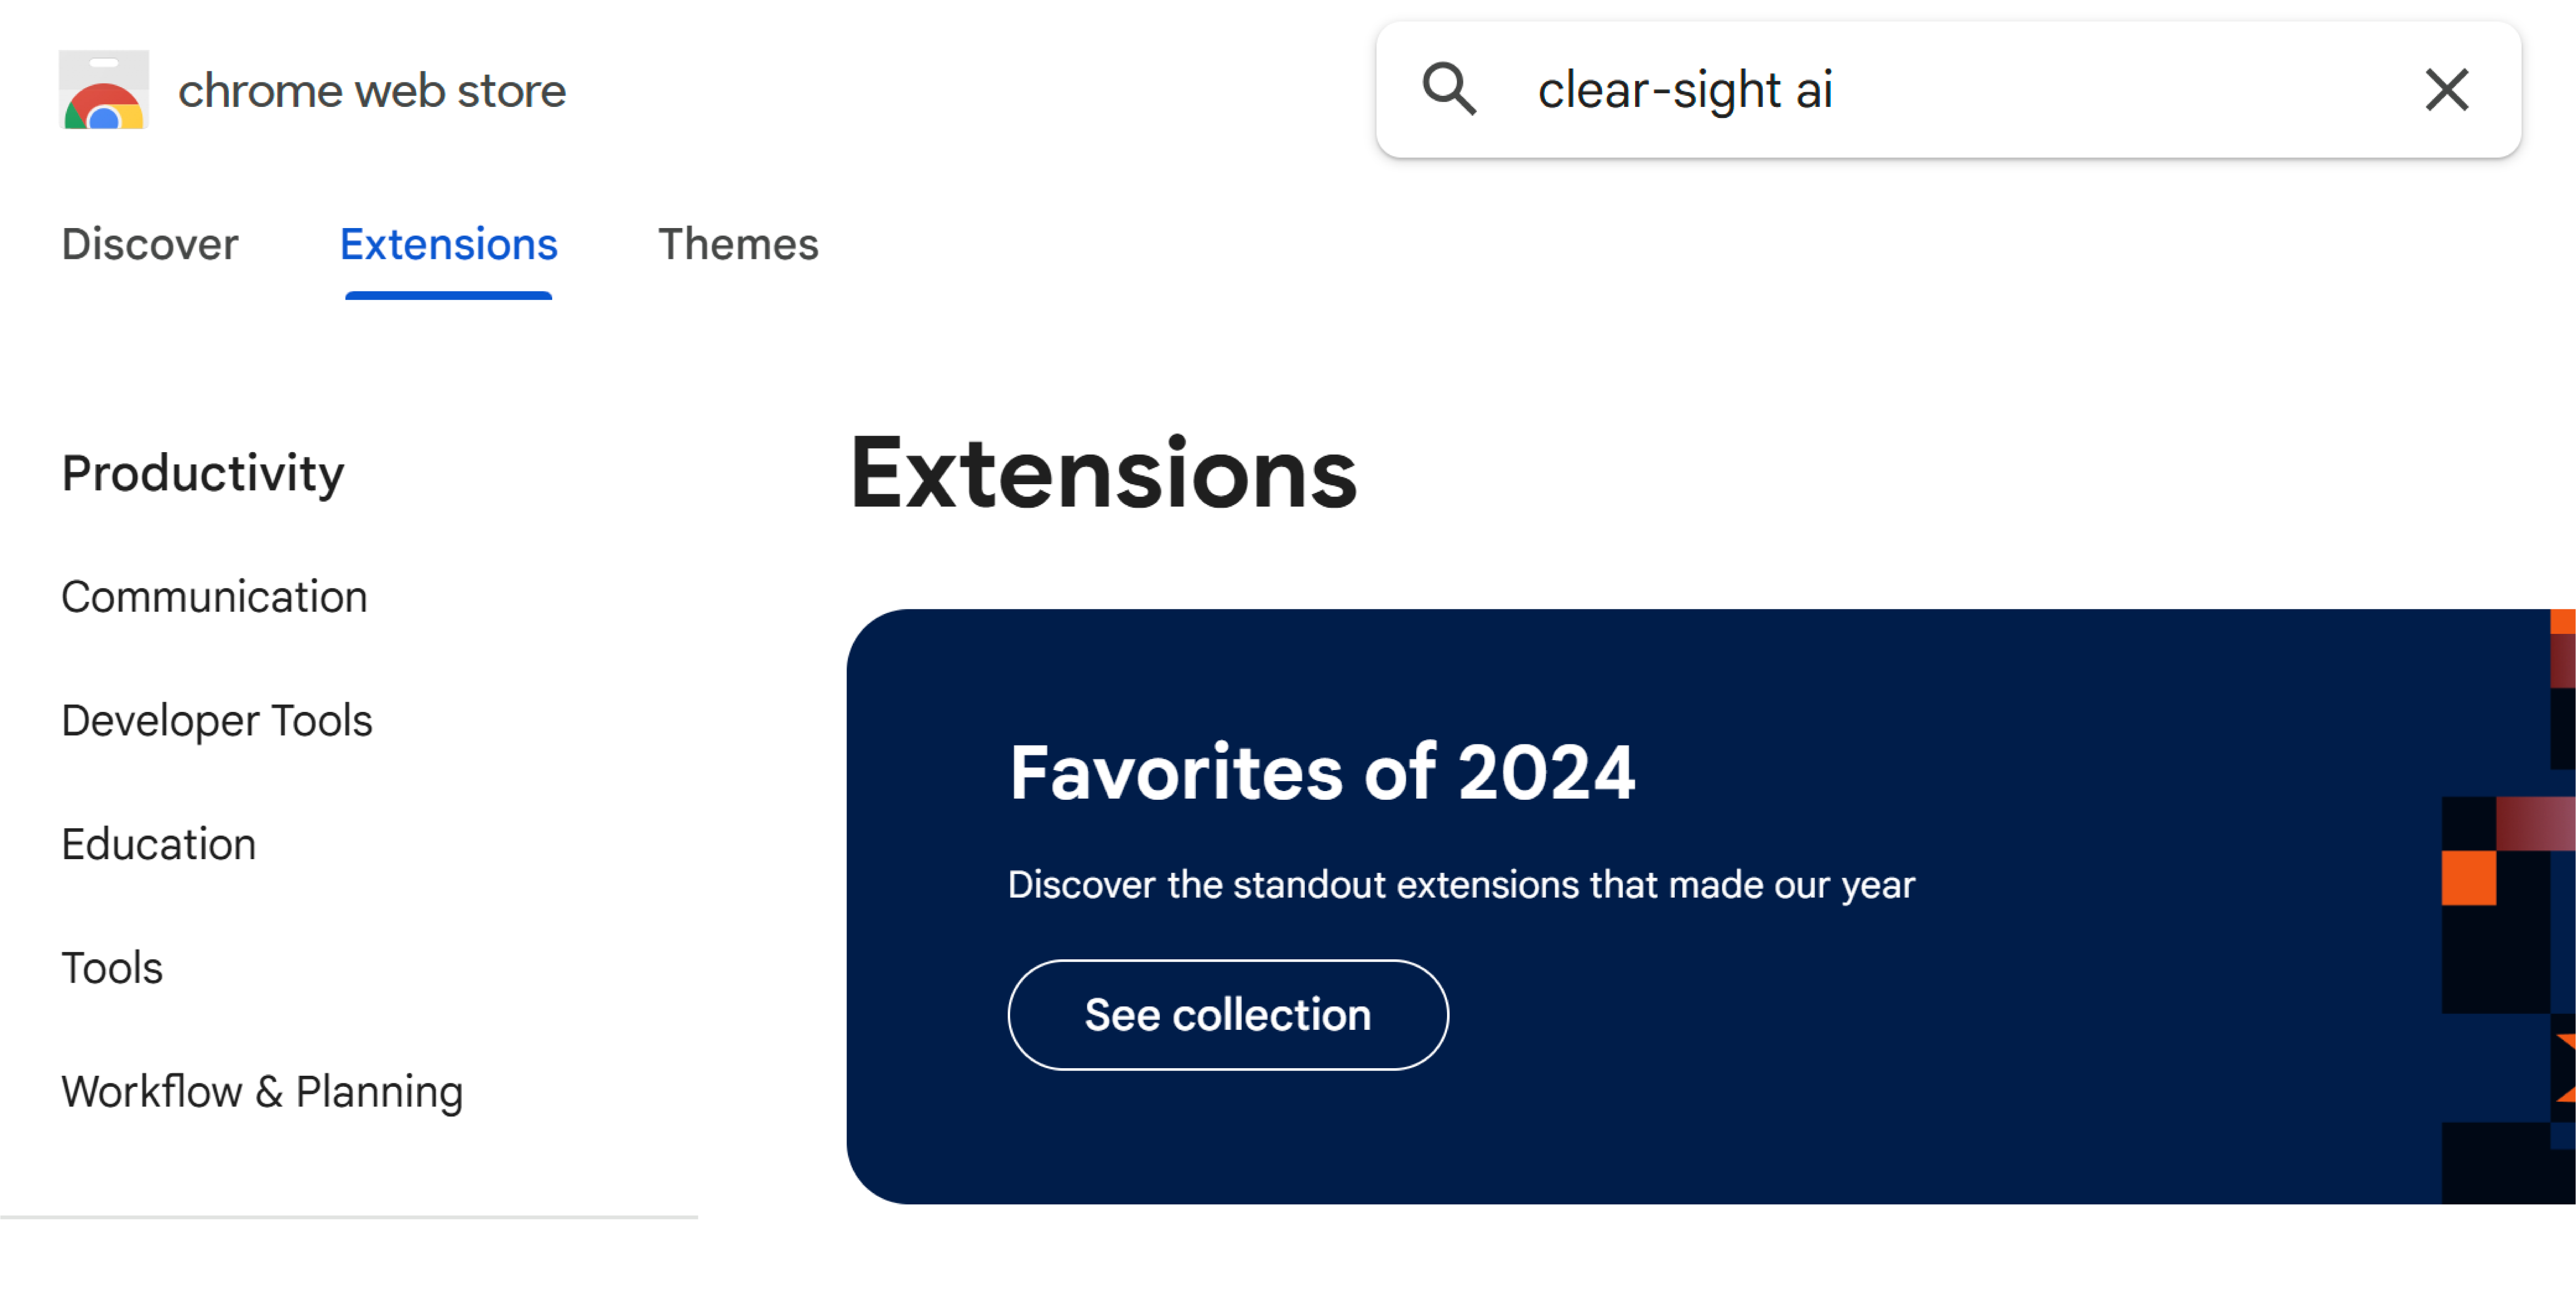This screenshot has width=2576, height=1303.
Task: Click inside the search input field
Action: [1950, 90]
